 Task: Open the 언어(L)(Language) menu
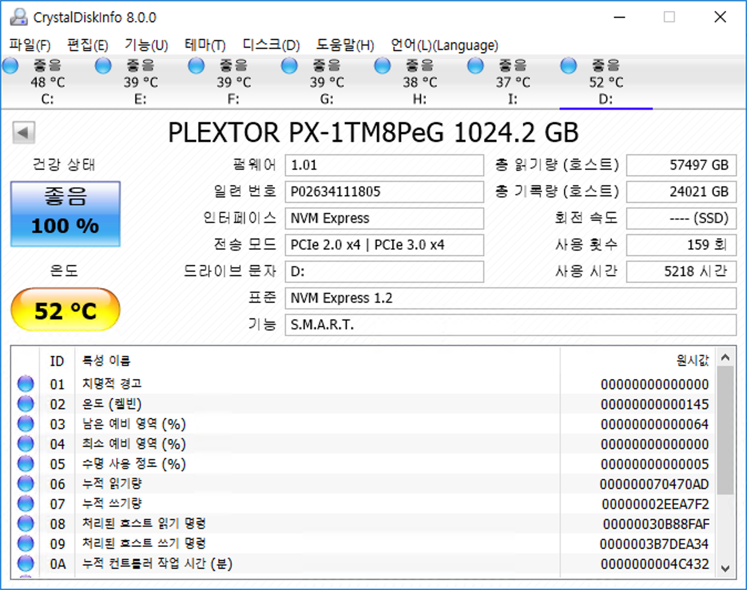[444, 45]
